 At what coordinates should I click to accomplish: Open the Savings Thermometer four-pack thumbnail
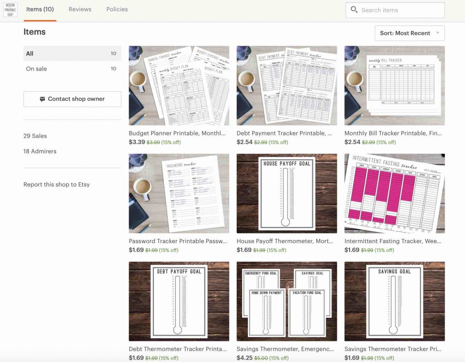tap(287, 301)
